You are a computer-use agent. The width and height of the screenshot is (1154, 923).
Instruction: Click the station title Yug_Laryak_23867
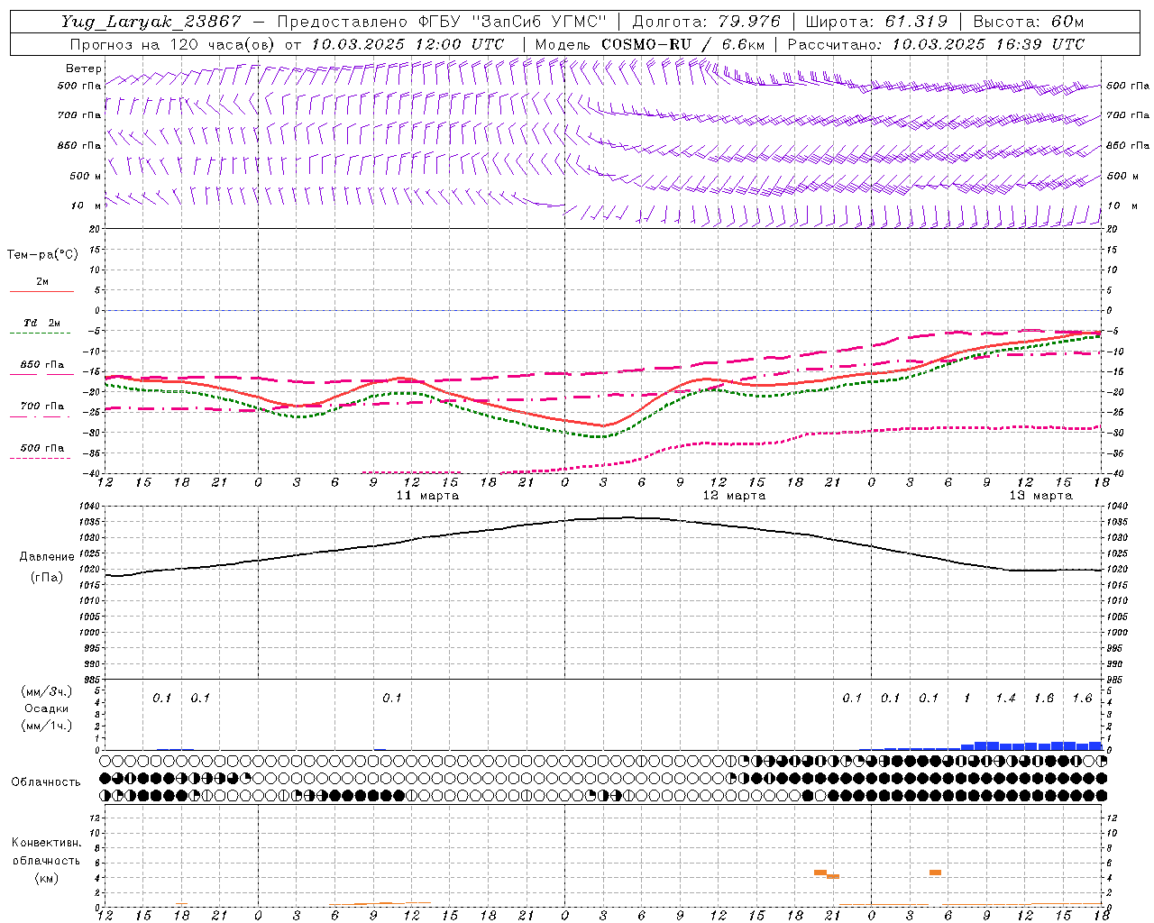[151, 22]
